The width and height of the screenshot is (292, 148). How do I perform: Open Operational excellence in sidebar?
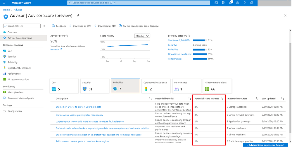click(x=19, y=68)
